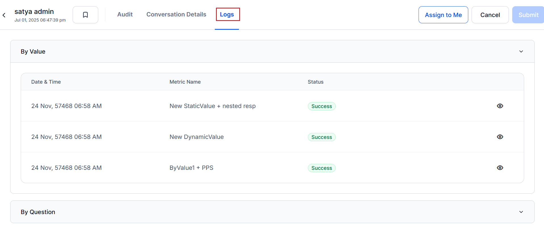Collapse the By Value section
Viewport: 544px width, 239px height.
(521, 51)
